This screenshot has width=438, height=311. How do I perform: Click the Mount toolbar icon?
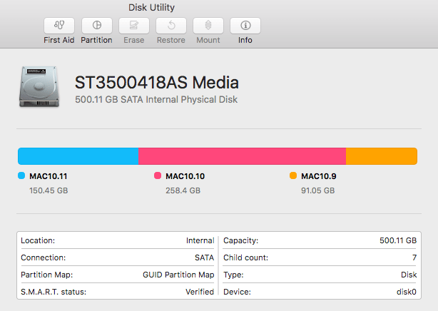(x=208, y=26)
